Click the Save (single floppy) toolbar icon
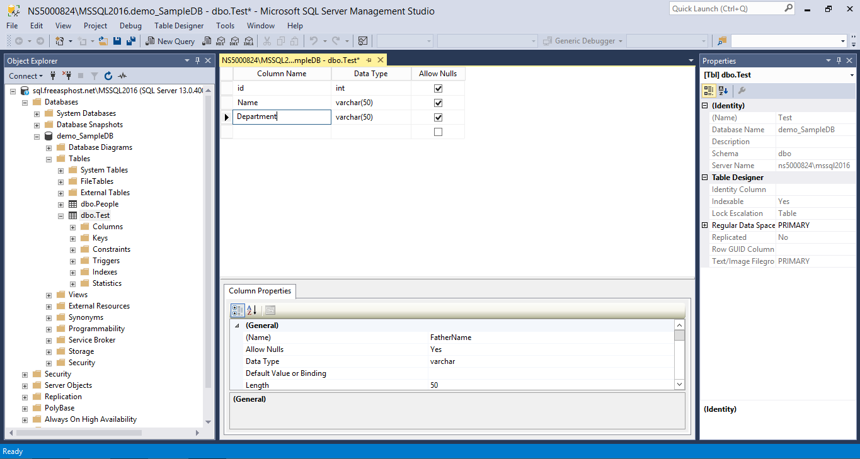Image resolution: width=860 pixels, height=459 pixels. (x=117, y=41)
